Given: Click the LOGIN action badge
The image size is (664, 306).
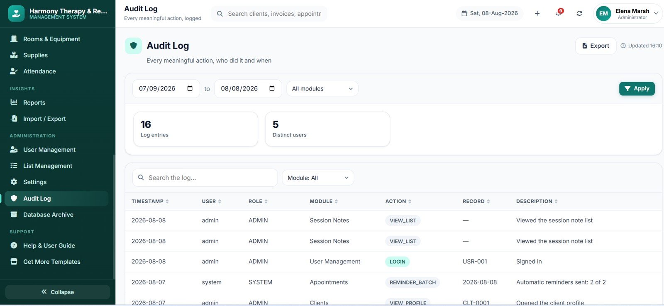Looking at the screenshot, I should pyautogui.click(x=398, y=262).
